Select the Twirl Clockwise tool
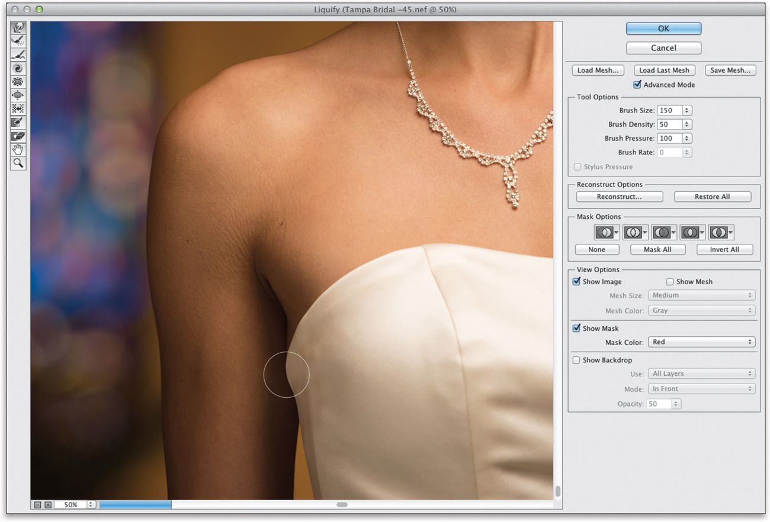Screen dimensions: 770x522 click(x=18, y=69)
